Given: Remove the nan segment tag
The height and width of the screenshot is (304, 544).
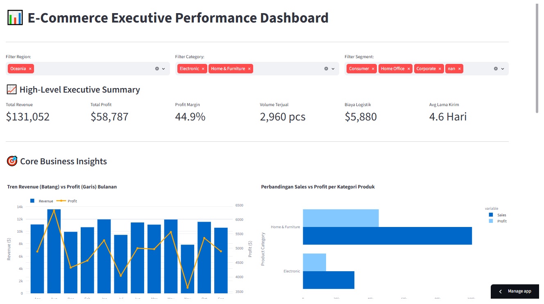Looking at the screenshot, I should 459,69.
